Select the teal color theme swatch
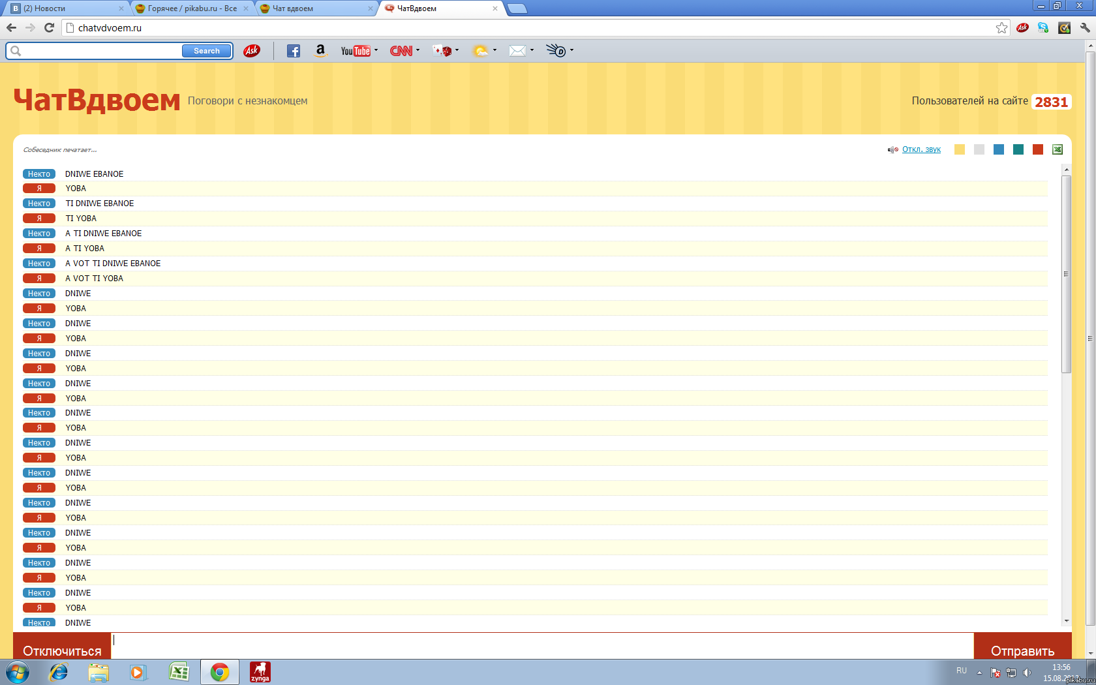Image resolution: width=1096 pixels, height=685 pixels. (1018, 149)
